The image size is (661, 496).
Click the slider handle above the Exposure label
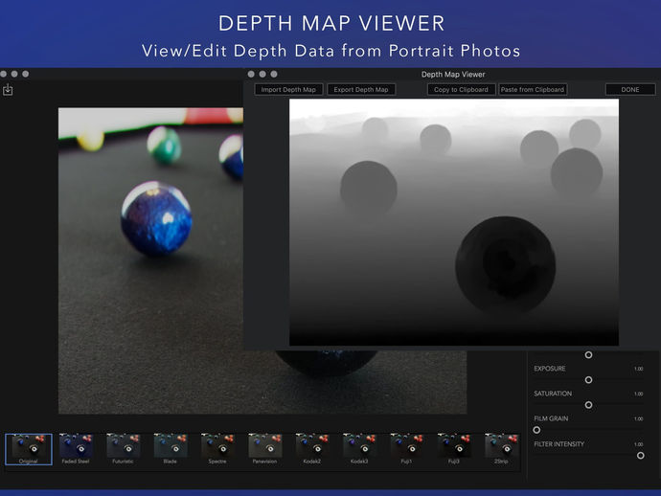click(x=588, y=355)
